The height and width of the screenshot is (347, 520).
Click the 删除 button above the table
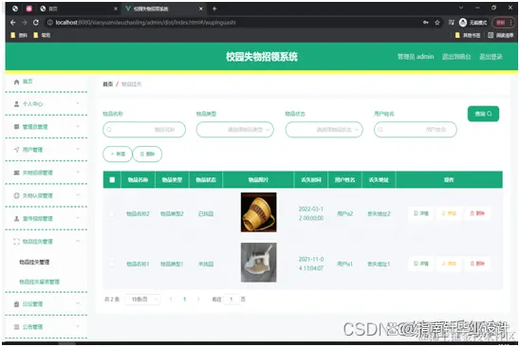[x=147, y=154]
